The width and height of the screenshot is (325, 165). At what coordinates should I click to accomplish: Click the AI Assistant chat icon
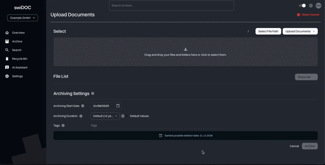tap(7, 67)
